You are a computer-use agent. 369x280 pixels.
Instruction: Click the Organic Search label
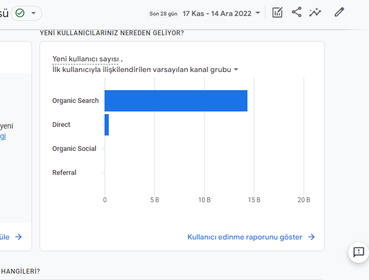(75, 101)
